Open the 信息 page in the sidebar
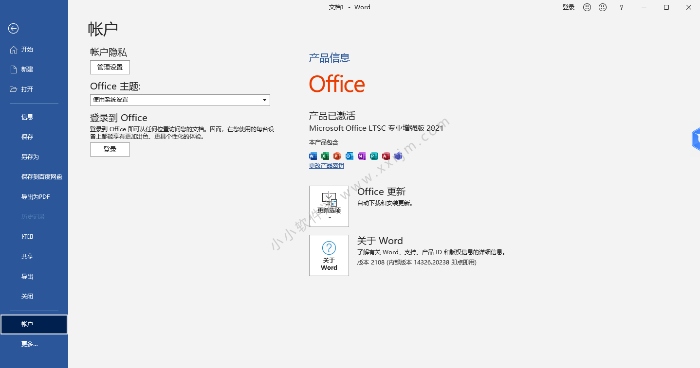Screen dimensions: 700x368 [x=34, y=117]
